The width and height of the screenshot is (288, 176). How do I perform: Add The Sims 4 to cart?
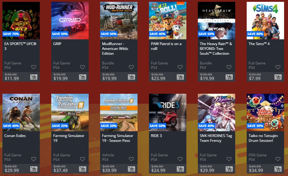click(278, 77)
